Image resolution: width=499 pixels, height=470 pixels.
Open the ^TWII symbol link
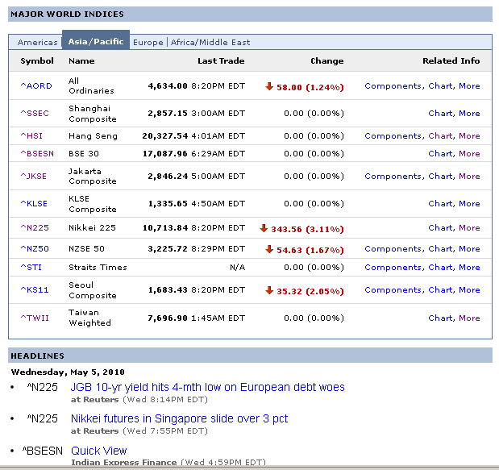[x=35, y=318]
